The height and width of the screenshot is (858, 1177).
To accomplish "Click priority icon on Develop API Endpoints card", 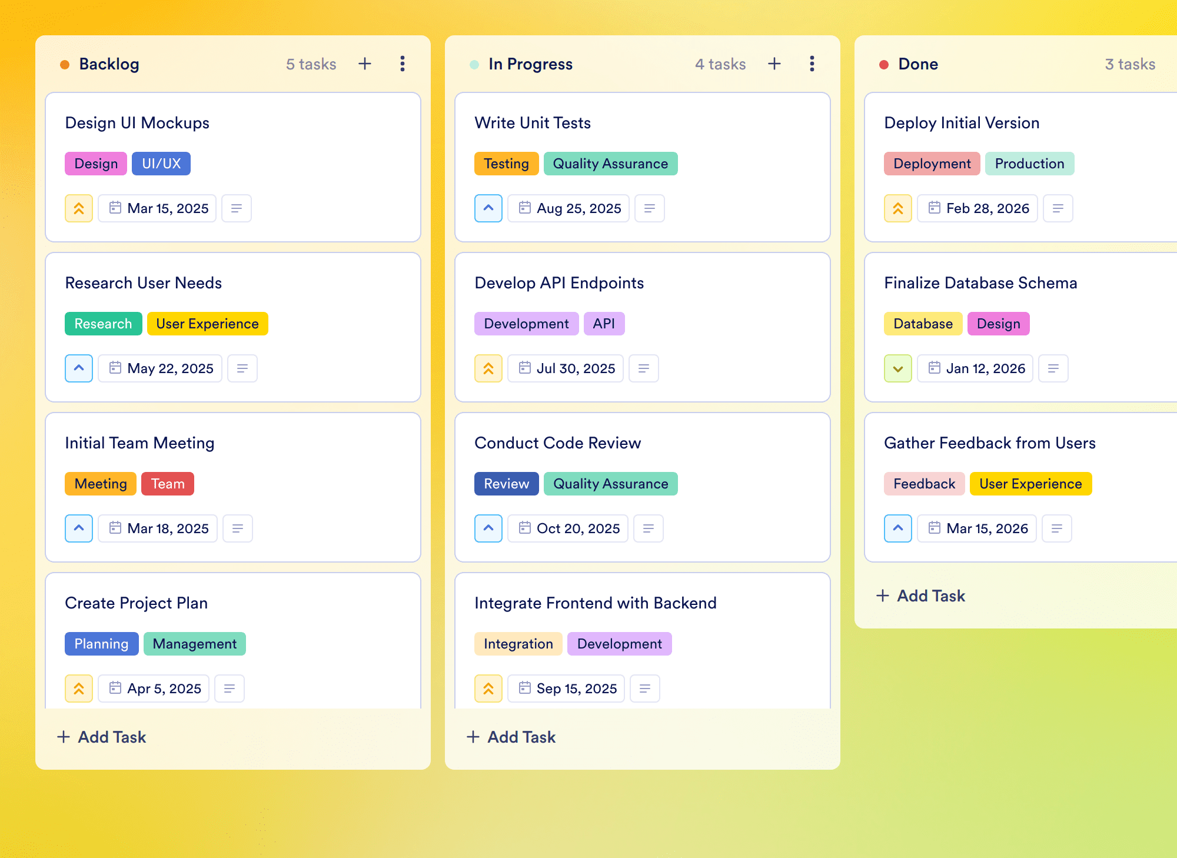I will (488, 368).
